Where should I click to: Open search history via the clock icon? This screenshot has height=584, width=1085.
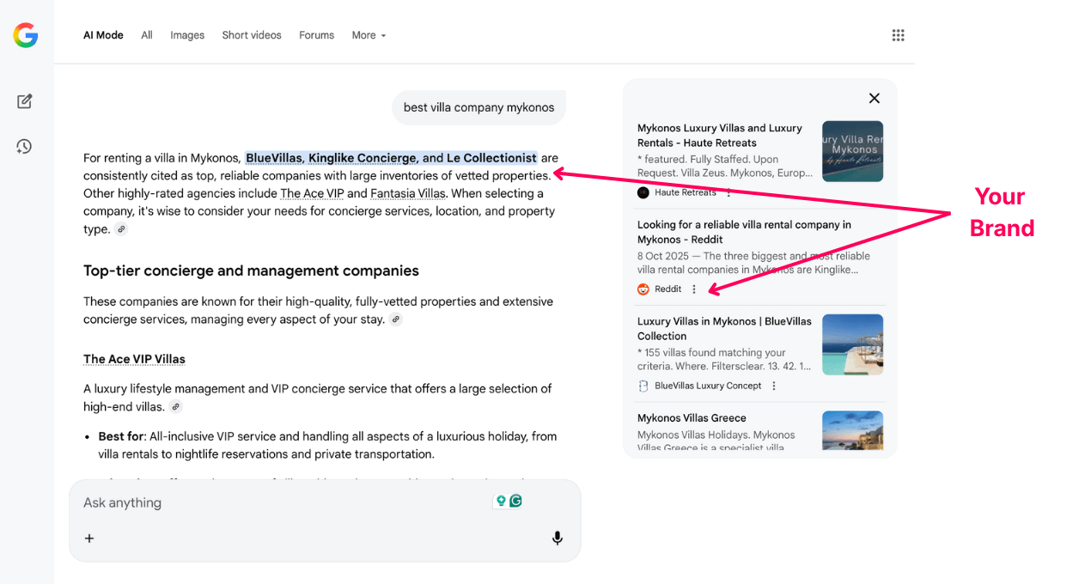24,146
